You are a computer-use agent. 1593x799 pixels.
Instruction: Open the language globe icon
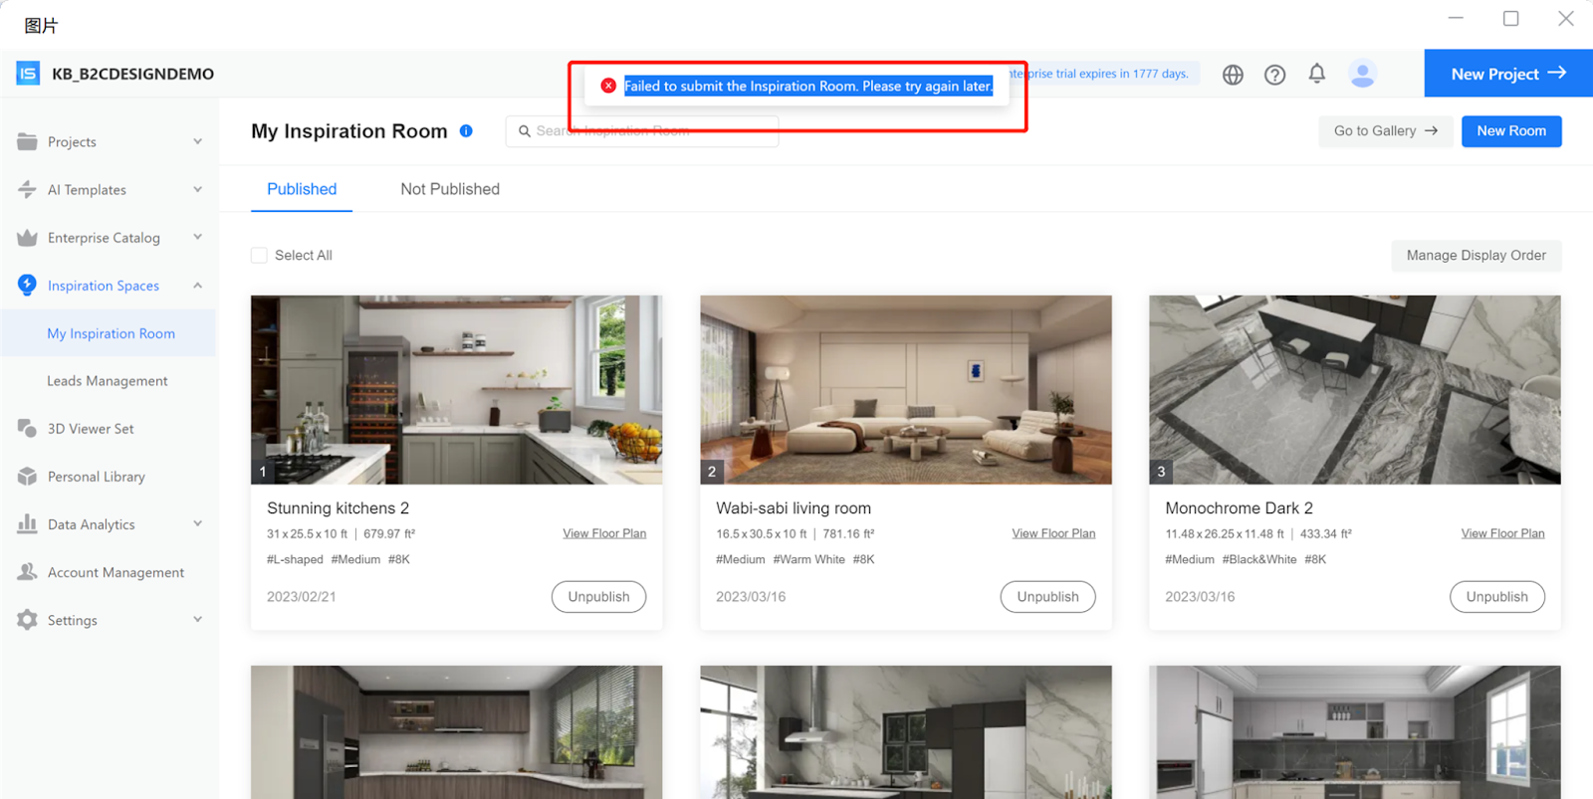pyautogui.click(x=1233, y=75)
